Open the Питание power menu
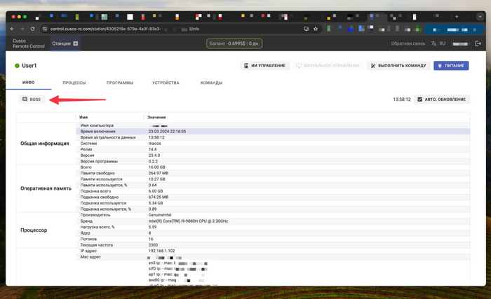The width and height of the screenshot is (491, 299). pyautogui.click(x=450, y=65)
